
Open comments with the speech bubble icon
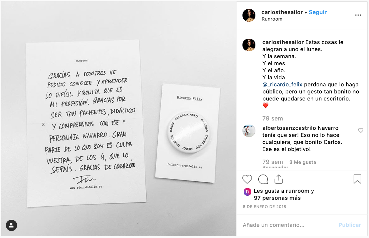(x=263, y=179)
